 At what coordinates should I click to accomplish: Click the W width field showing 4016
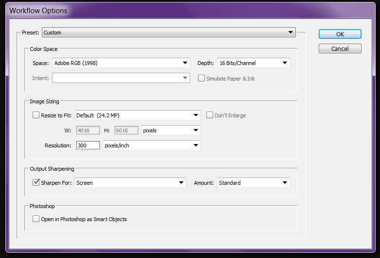pos(88,130)
